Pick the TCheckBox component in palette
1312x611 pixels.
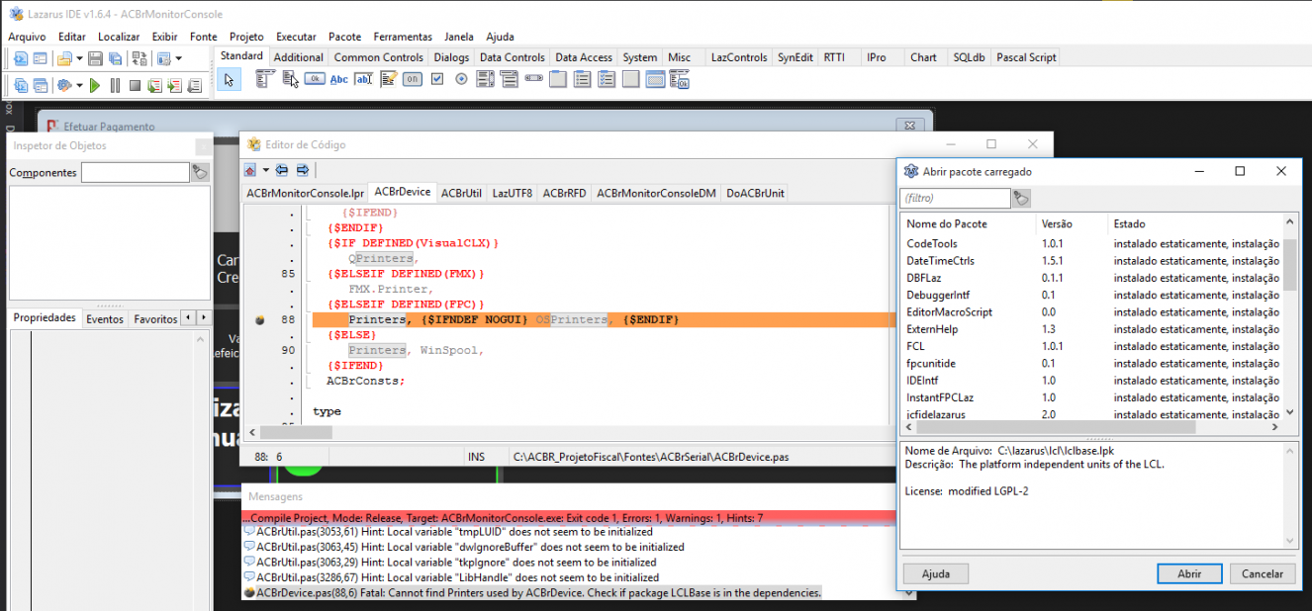(x=437, y=79)
